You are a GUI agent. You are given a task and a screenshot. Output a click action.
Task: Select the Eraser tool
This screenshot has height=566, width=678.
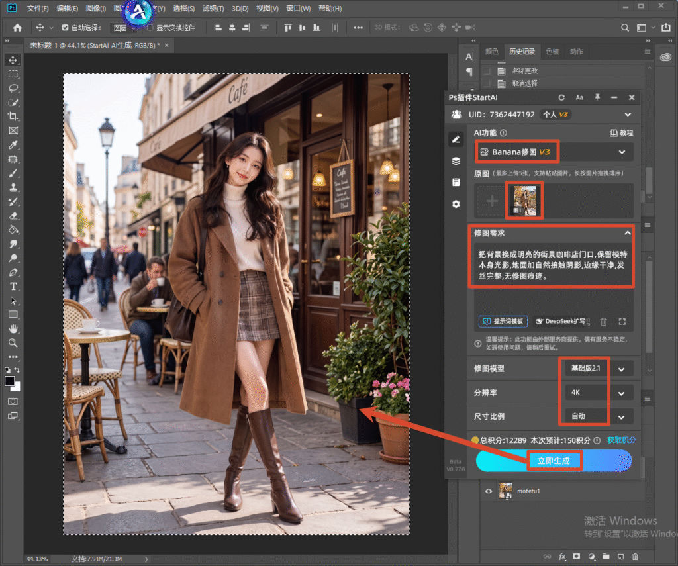(x=13, y=216)
